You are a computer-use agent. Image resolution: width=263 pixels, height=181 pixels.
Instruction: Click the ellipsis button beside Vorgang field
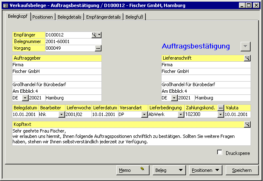tap(98, 48)
